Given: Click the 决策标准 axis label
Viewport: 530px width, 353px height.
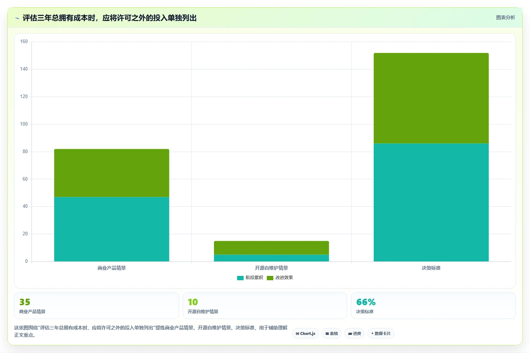Looking at the screenshot, I should click(431, 268).
